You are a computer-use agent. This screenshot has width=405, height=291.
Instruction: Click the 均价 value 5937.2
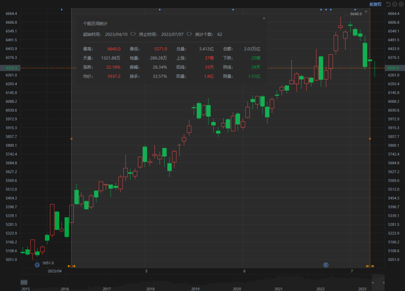(x=114, y=76)
